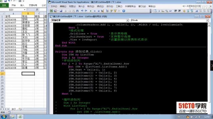Open the 帮助 menu in VBA editor
The image size is (213, 119).
coord(152,6)
